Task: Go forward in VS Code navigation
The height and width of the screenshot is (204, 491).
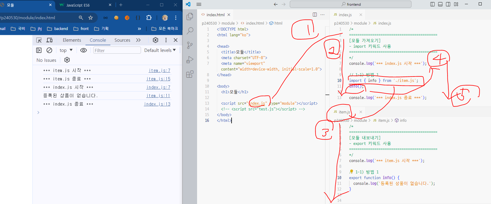Action: 283,4
